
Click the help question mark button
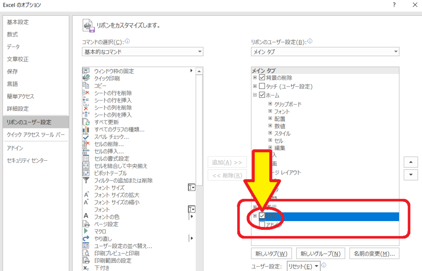[394, 5]
